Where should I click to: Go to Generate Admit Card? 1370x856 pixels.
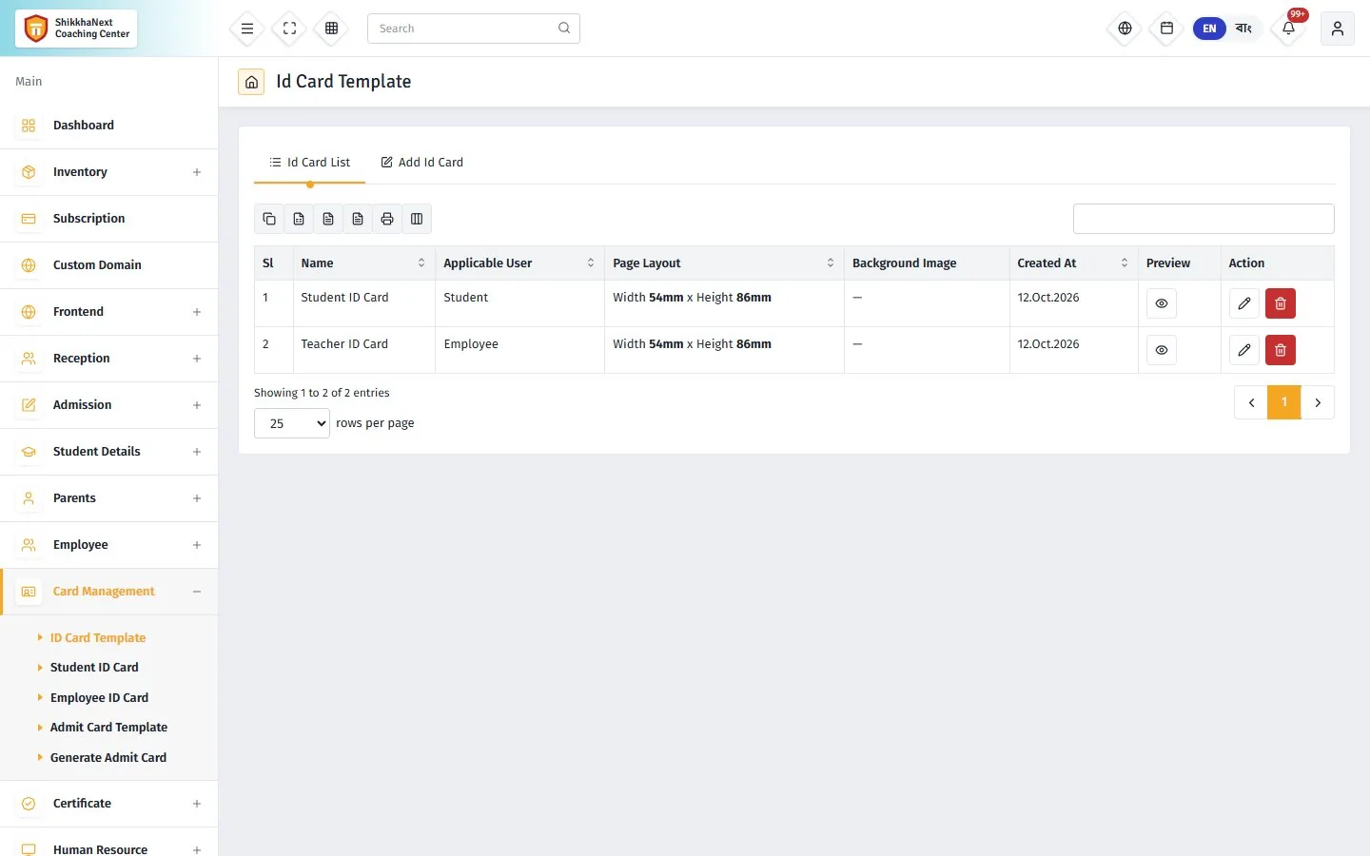108,758
